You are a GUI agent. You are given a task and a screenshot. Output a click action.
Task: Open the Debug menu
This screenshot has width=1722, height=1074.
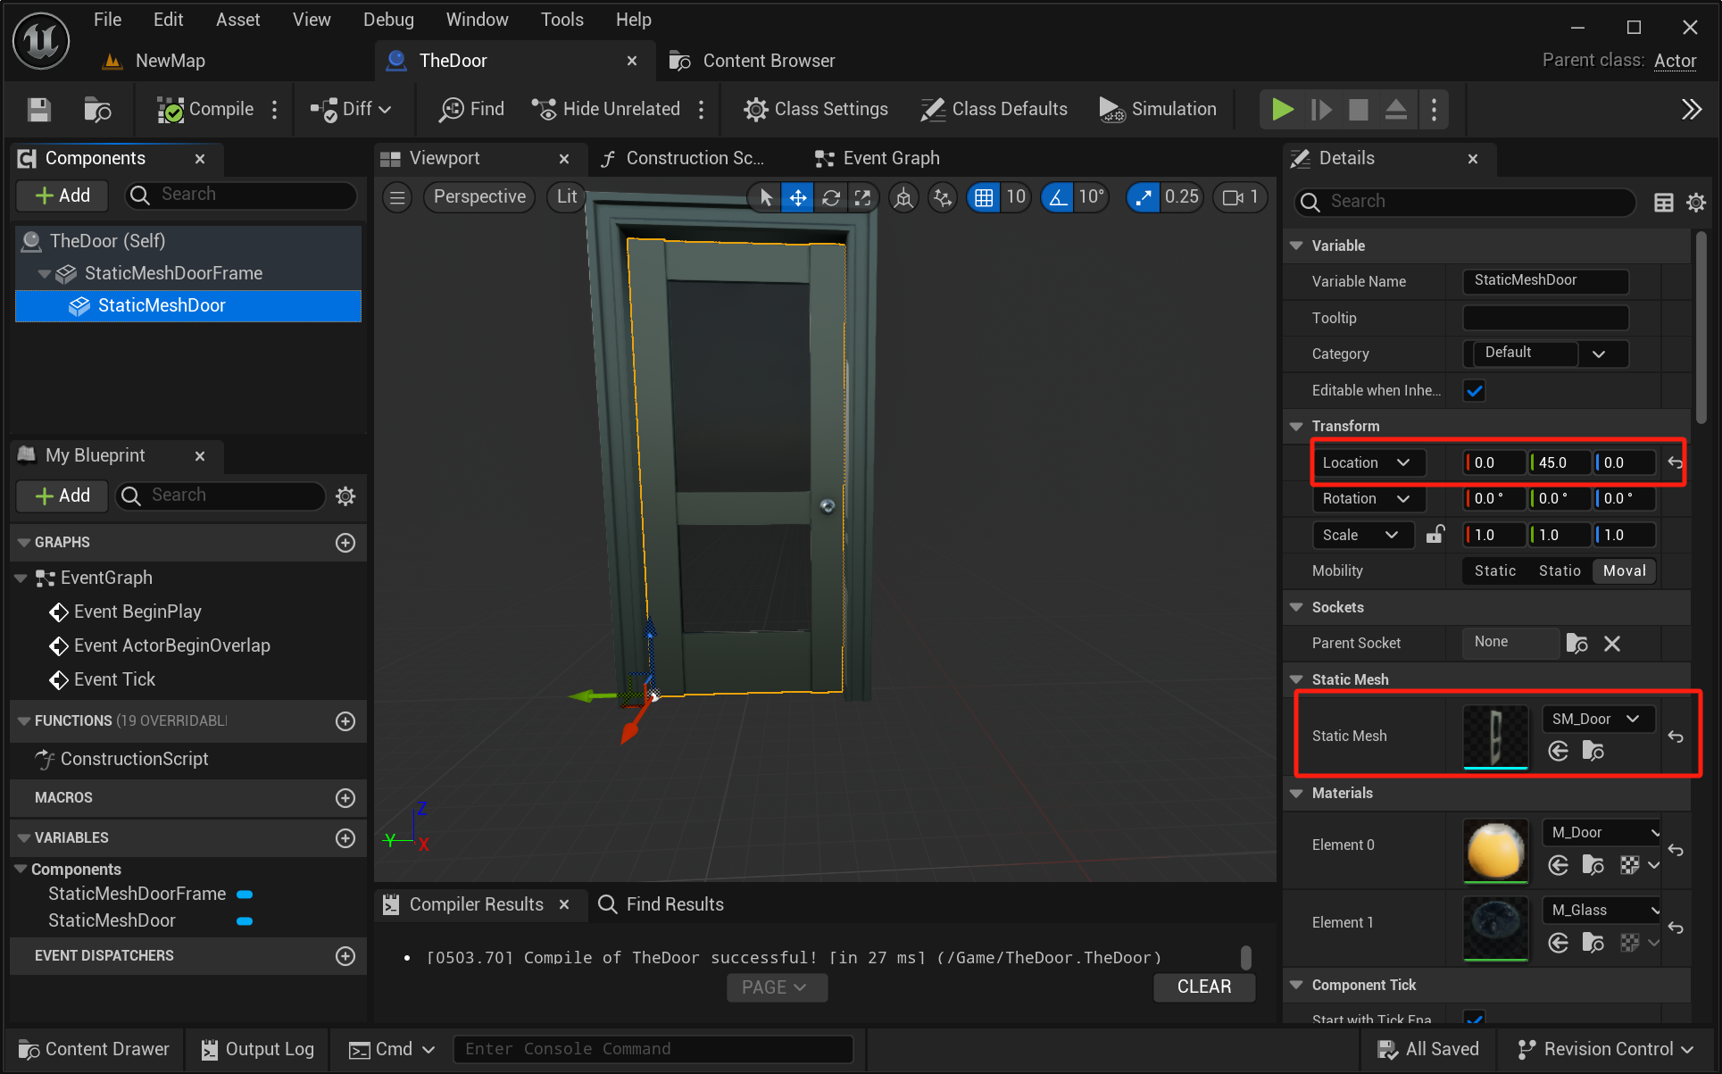pos(388,20)
